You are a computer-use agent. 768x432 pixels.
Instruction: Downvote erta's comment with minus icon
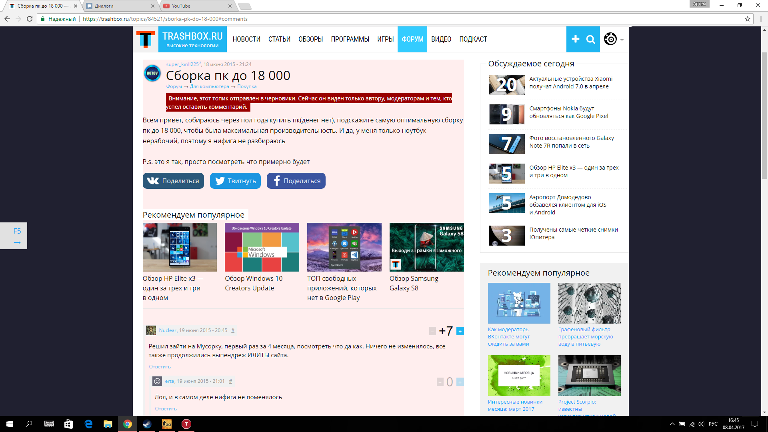click(440, 382)
